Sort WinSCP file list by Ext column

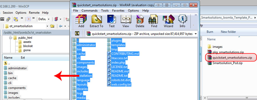click(23, 58)
